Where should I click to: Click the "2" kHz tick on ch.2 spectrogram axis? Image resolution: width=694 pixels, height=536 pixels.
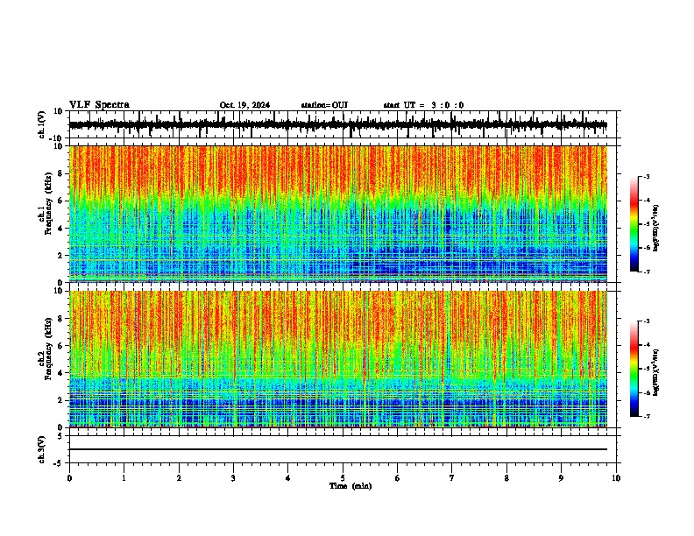60,400
